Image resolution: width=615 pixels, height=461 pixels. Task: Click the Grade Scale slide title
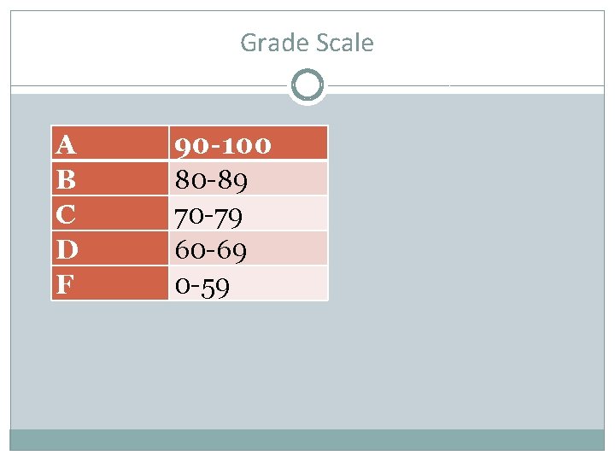307,43
